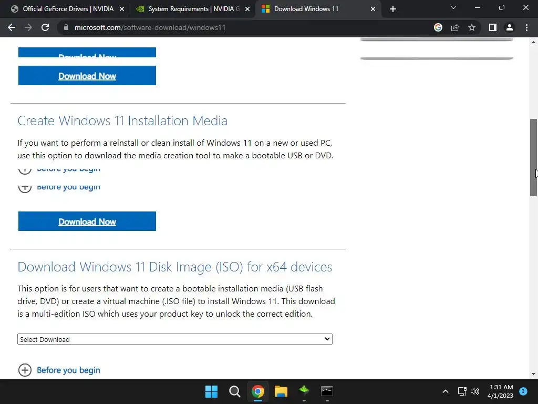Open Chrome three-dot menu
The height and width of the screenshot is (404, 538).
[526, 27]
